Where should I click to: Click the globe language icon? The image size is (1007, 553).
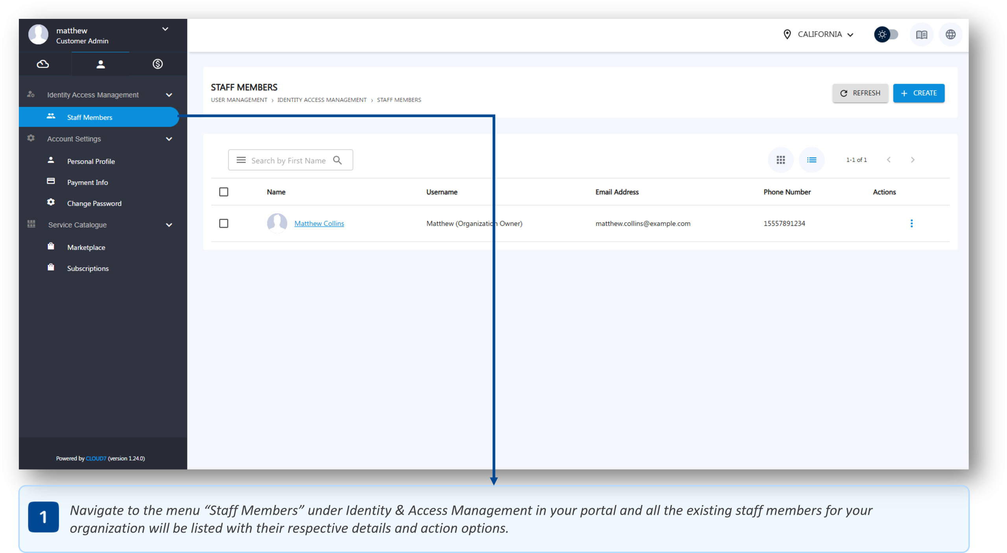tap(950, 35)
